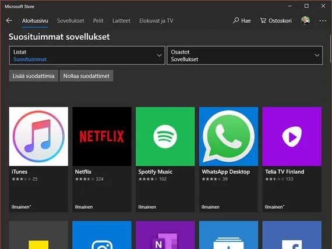Click the WhatsApp Desktop title text

coord(226,172)
